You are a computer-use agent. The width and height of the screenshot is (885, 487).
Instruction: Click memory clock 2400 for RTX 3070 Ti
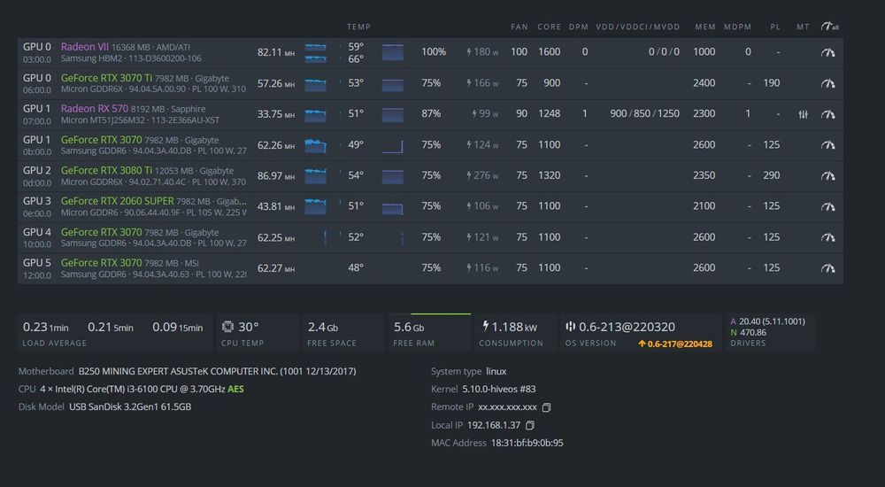704,83
